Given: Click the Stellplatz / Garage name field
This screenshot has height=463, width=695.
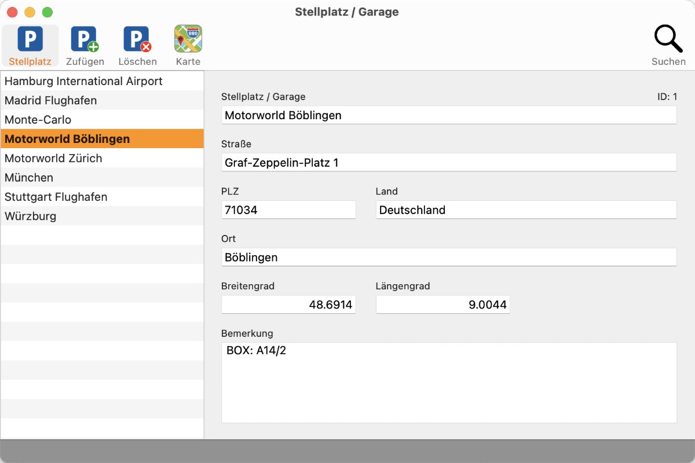Looking at the screenshot, I should (x=449, y=115).
